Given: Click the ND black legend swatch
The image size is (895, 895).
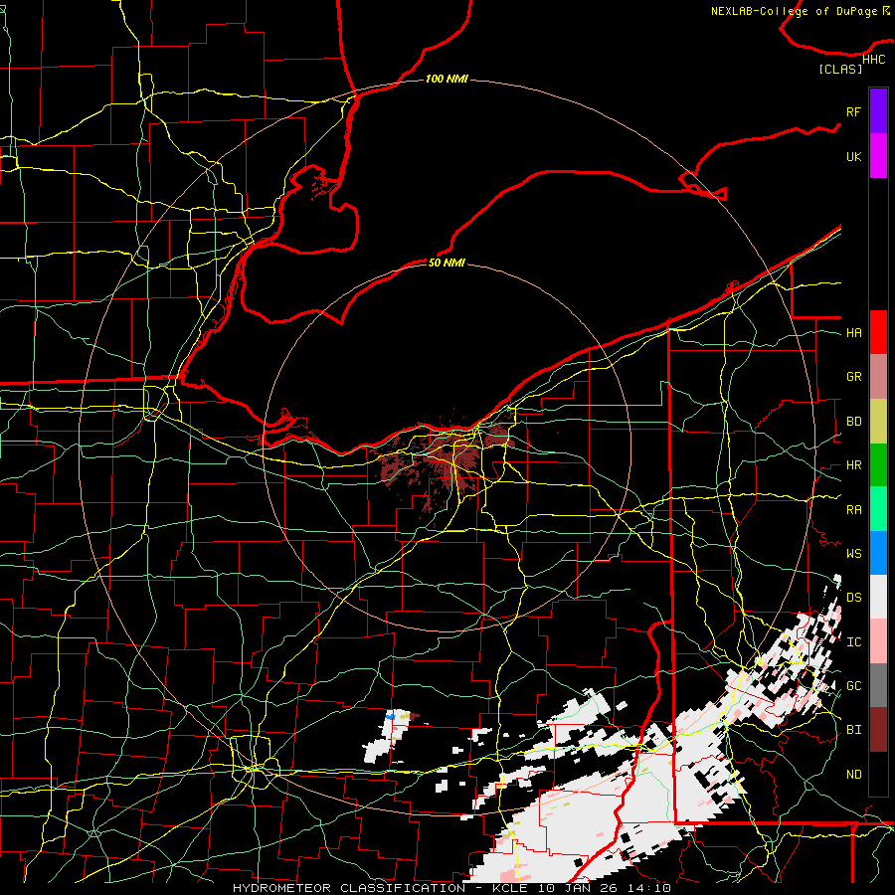Looking at the screenshot, I should pyautogui.click(x=878, y=774).
